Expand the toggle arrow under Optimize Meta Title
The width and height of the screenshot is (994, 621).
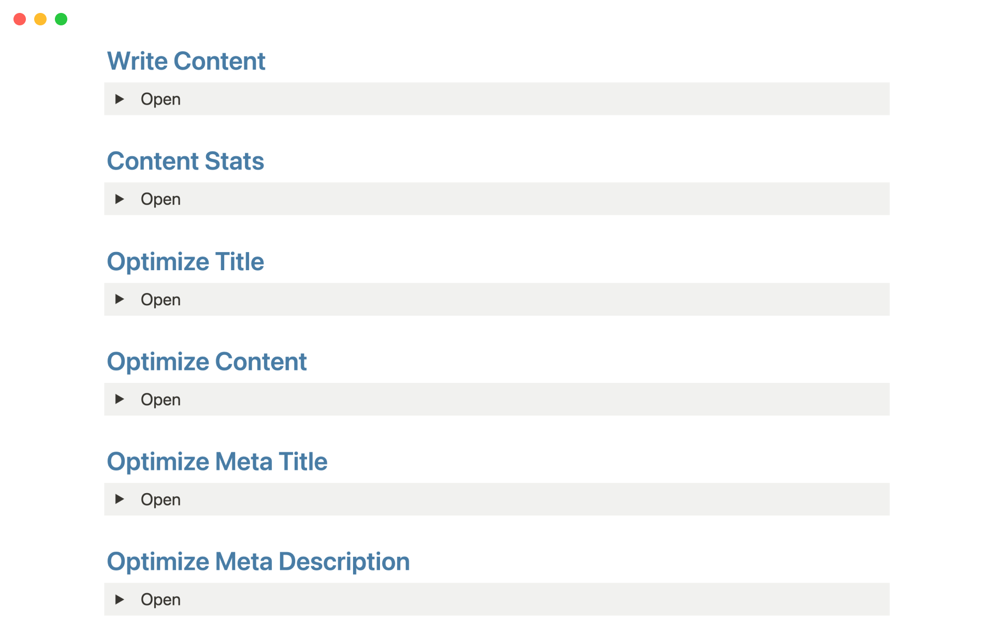coord(120,499)
